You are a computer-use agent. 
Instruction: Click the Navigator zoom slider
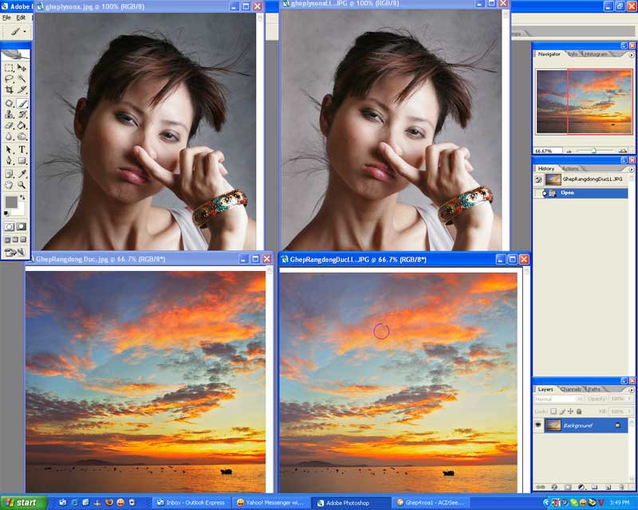[x=593, y=150]
